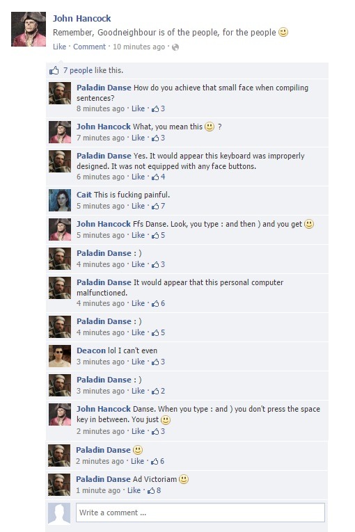Like the main post by John Hancock
Viewport: 355px width, 532px height.
tap(59, 47)
